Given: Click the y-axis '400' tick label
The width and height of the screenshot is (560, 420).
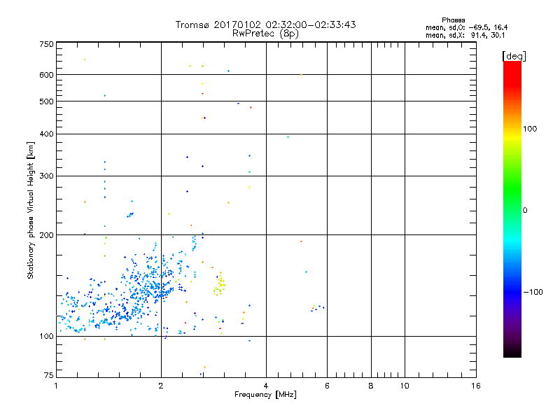Looking at the screenshot, I should coord(46,134).
